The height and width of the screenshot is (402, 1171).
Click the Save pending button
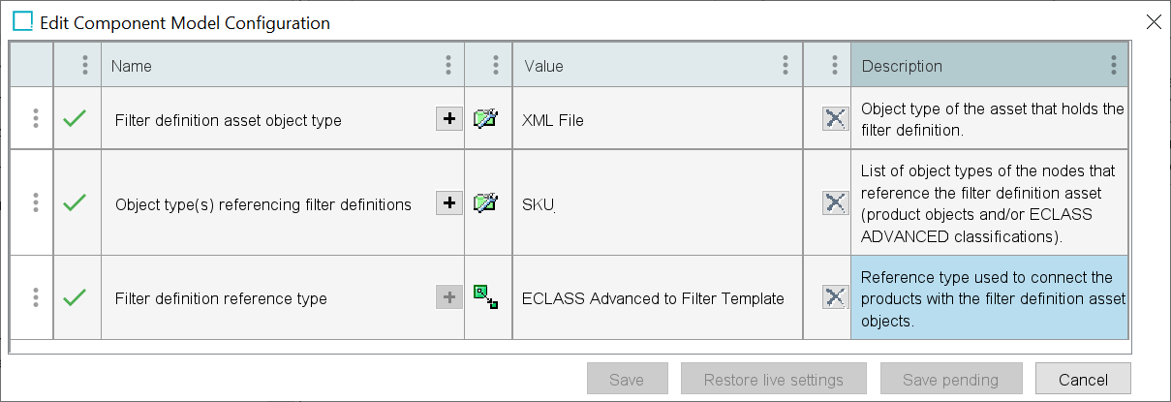(x=951, y=380)
